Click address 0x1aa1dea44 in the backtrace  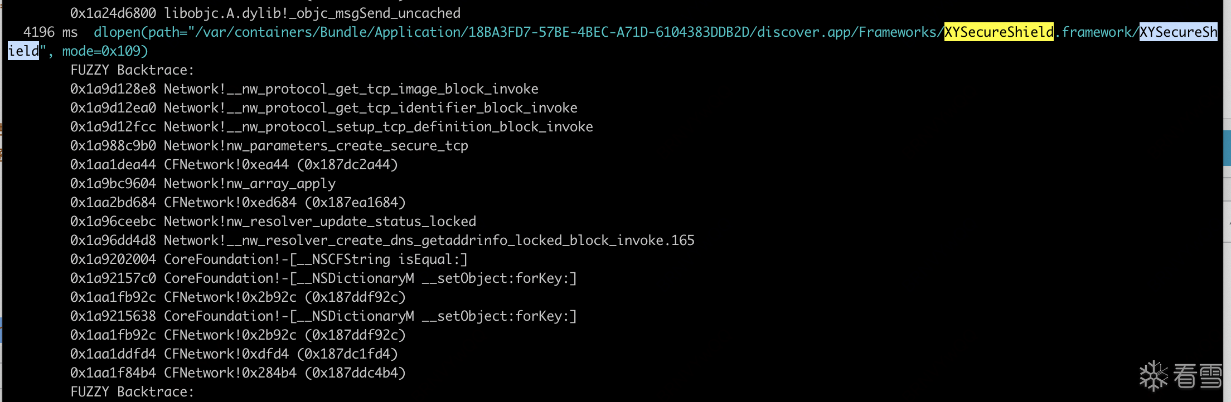(x=113, y=165)
